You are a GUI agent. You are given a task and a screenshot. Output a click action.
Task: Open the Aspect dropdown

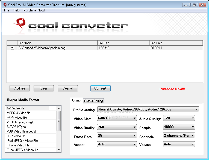pyautogui.click(x=117, y=144)
